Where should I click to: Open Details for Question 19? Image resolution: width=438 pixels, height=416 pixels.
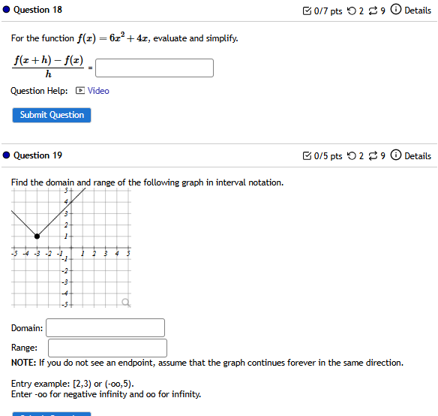(x=418, y=156)
